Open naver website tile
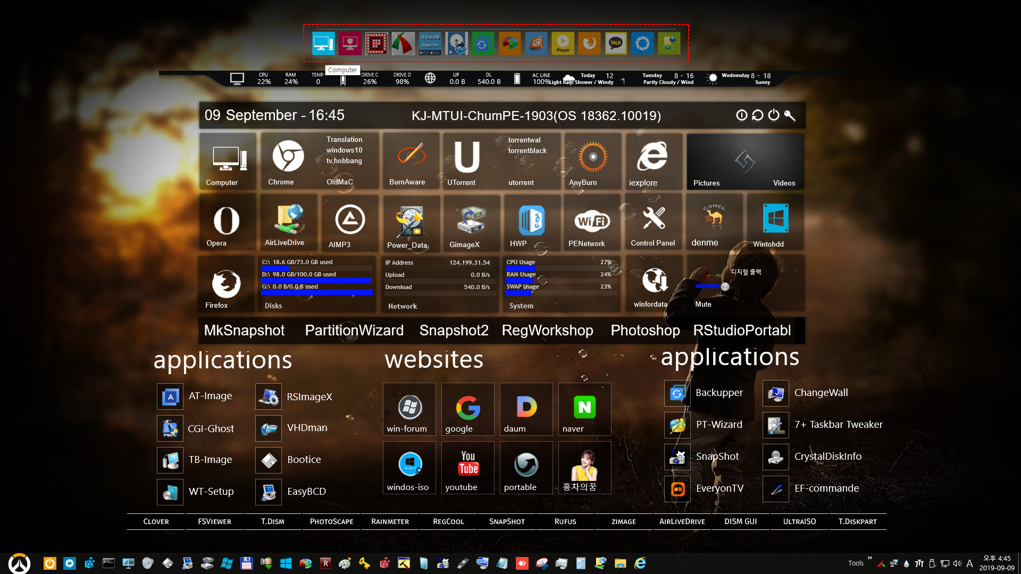 [x=584, y=409]
